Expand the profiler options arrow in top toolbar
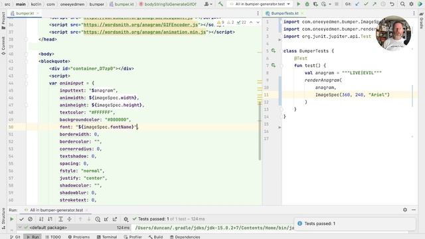425x239 pixels. click(x=329, y=5)
